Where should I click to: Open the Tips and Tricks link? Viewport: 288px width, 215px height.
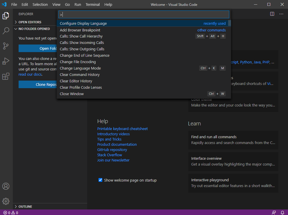(x=109, y=139)
